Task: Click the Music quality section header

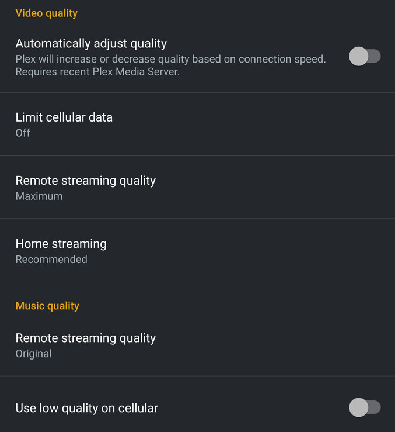Action: point(47,306)
